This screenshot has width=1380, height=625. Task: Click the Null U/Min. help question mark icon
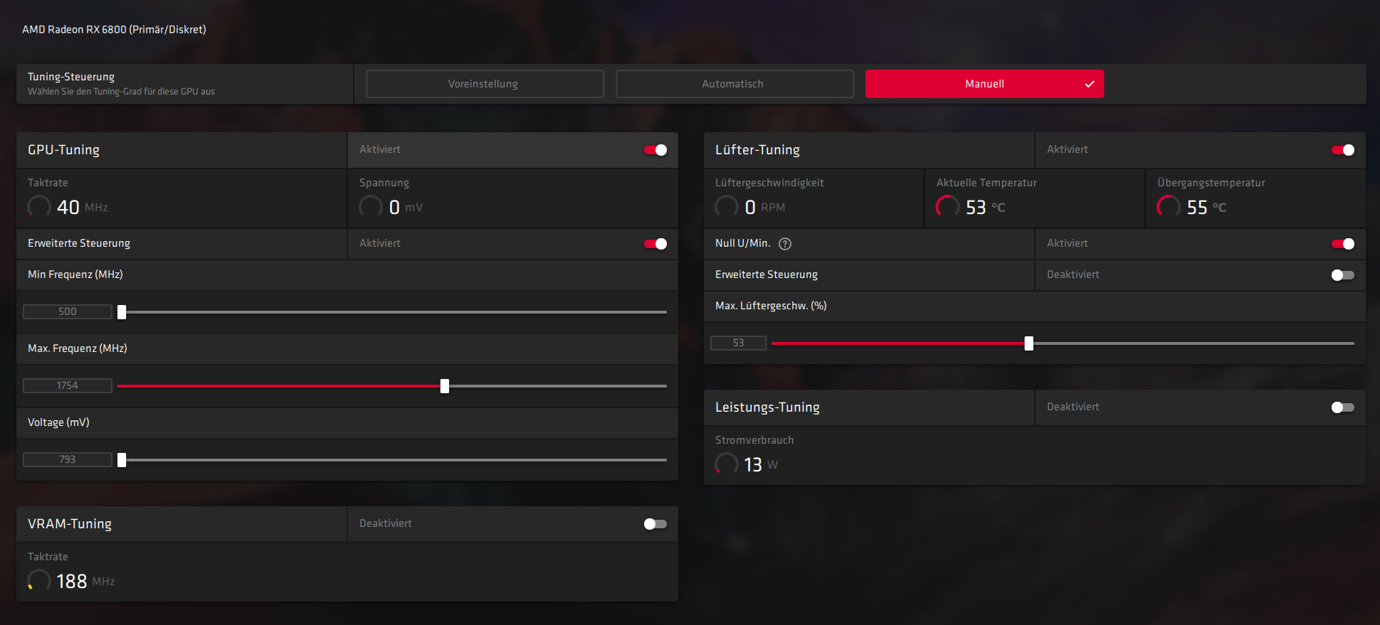tap(784, 244)
